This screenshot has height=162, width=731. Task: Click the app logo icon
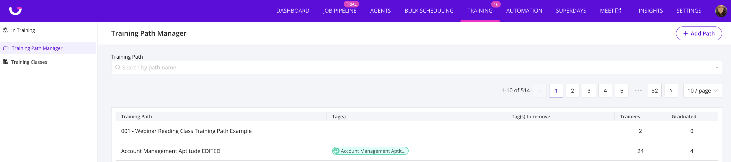(15, 11)
